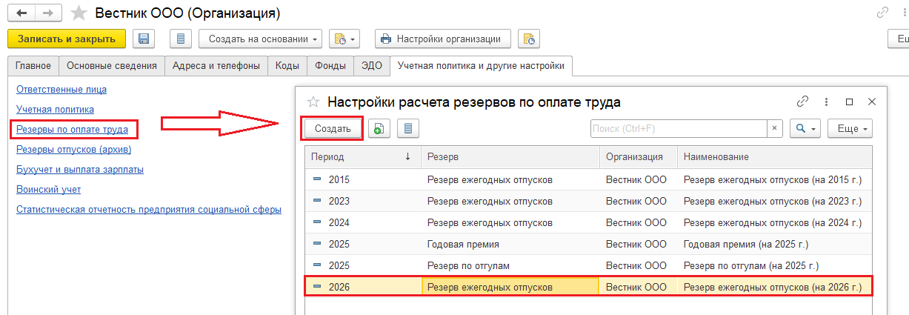
Task: Open Воинский учет link
Action: [x=48, y=190]
